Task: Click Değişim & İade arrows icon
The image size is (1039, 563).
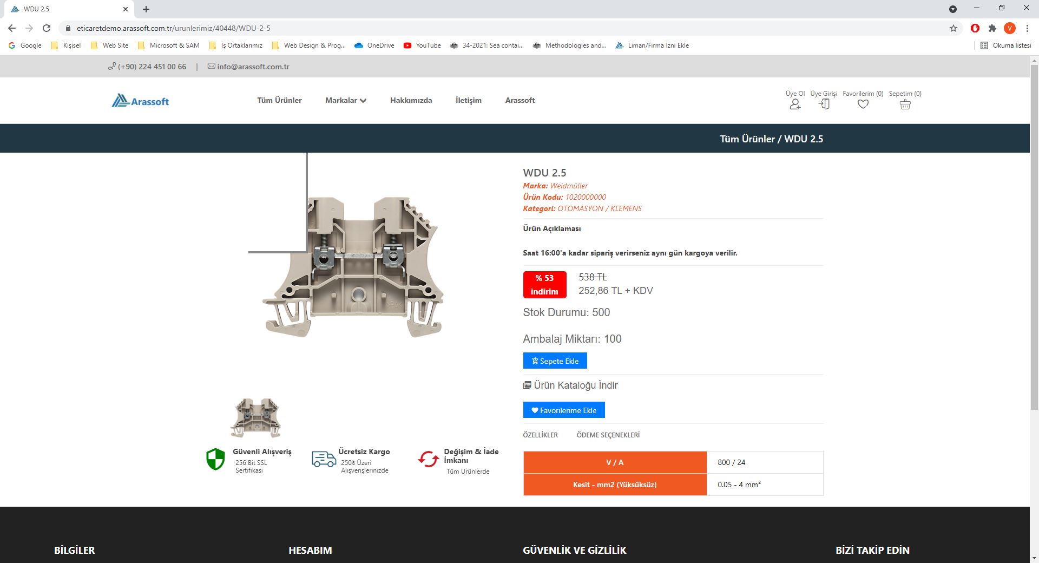Action: tap(428, 459)
